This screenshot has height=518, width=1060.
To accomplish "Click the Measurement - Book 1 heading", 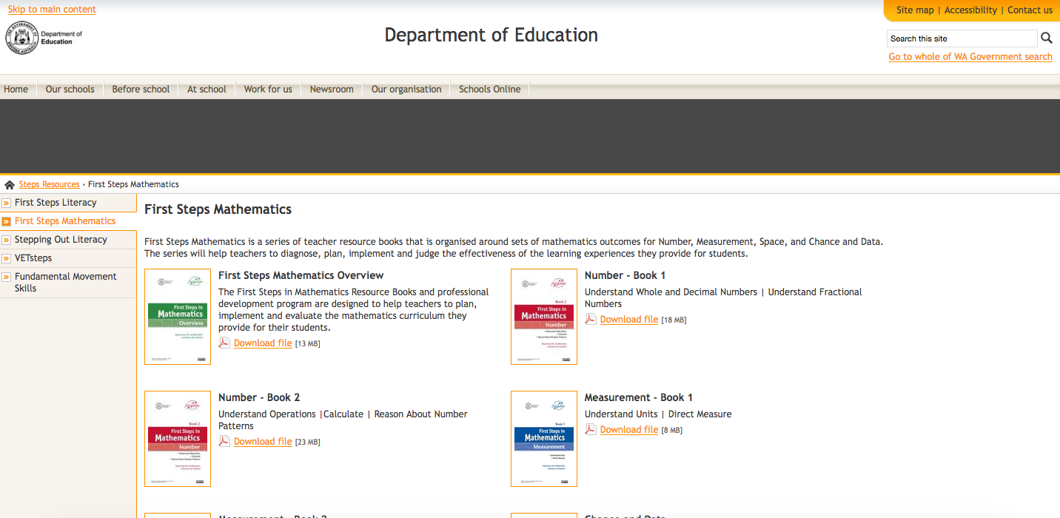I will click(638, 397).
